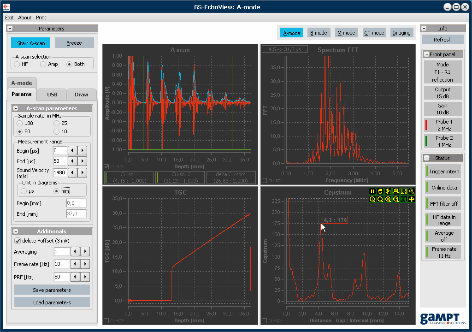
Task: Open the USB tab
Action: point(52,95)
